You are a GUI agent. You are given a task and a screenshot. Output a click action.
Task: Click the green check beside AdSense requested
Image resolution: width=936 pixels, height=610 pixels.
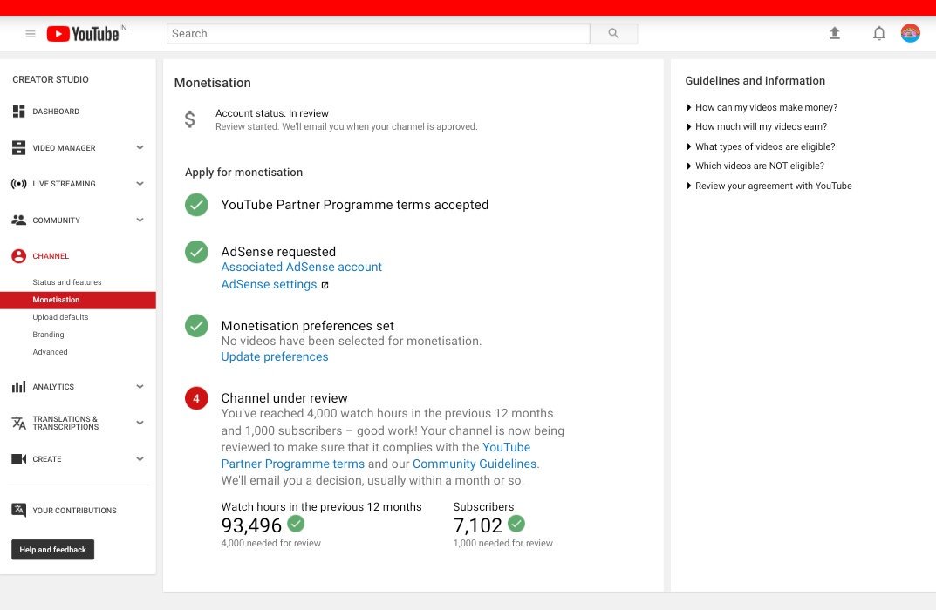tap(196, 252)
